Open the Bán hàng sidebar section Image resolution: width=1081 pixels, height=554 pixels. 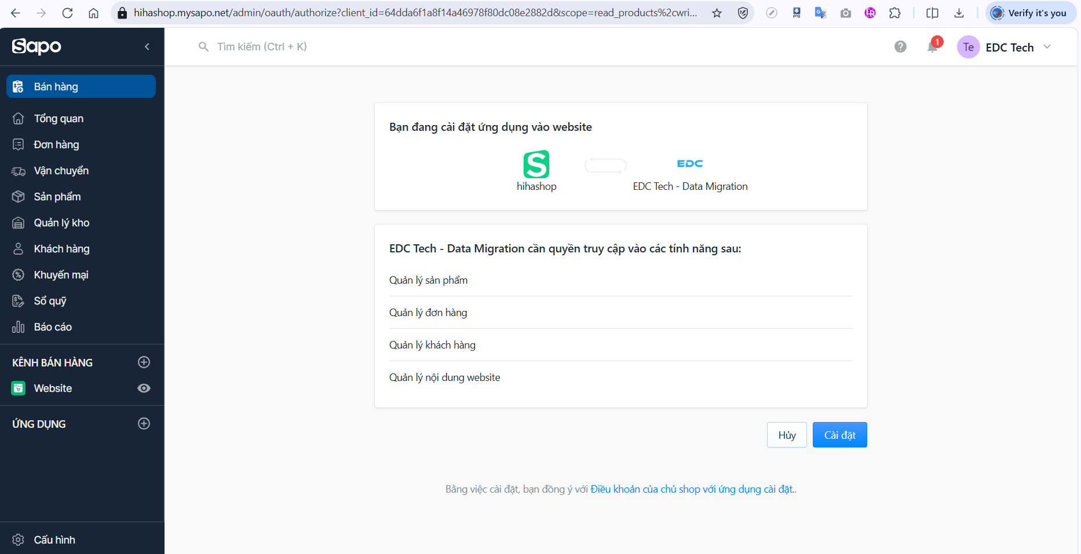(81, 86)
